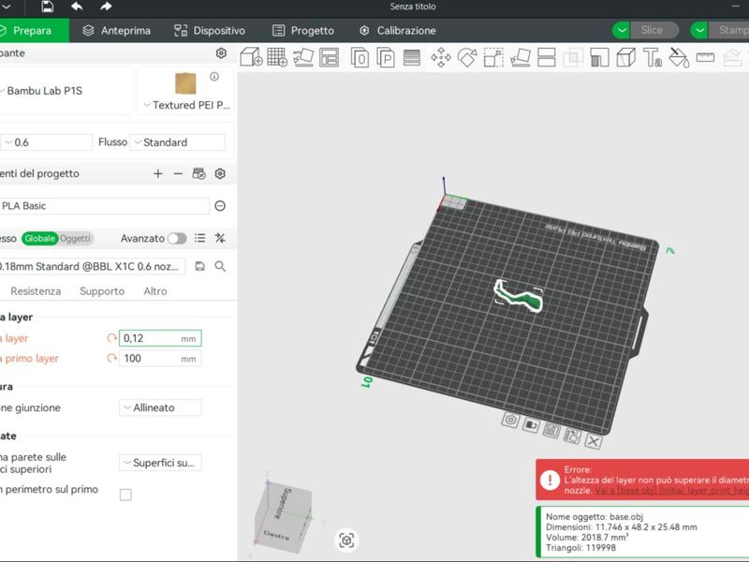Click the save project floppy icon

[x=48, y=7]
